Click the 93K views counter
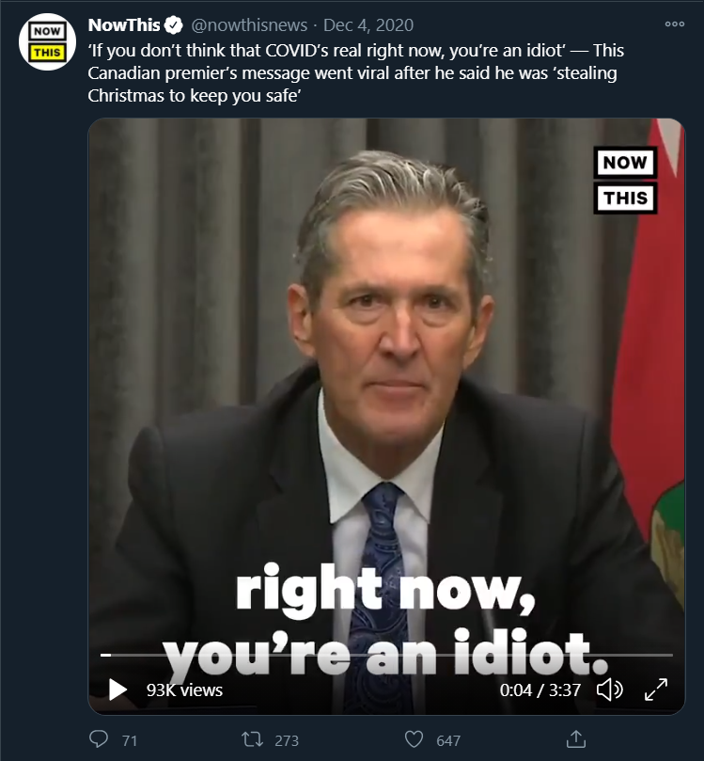This screenshot has width=704, height=761. (184, 690)
